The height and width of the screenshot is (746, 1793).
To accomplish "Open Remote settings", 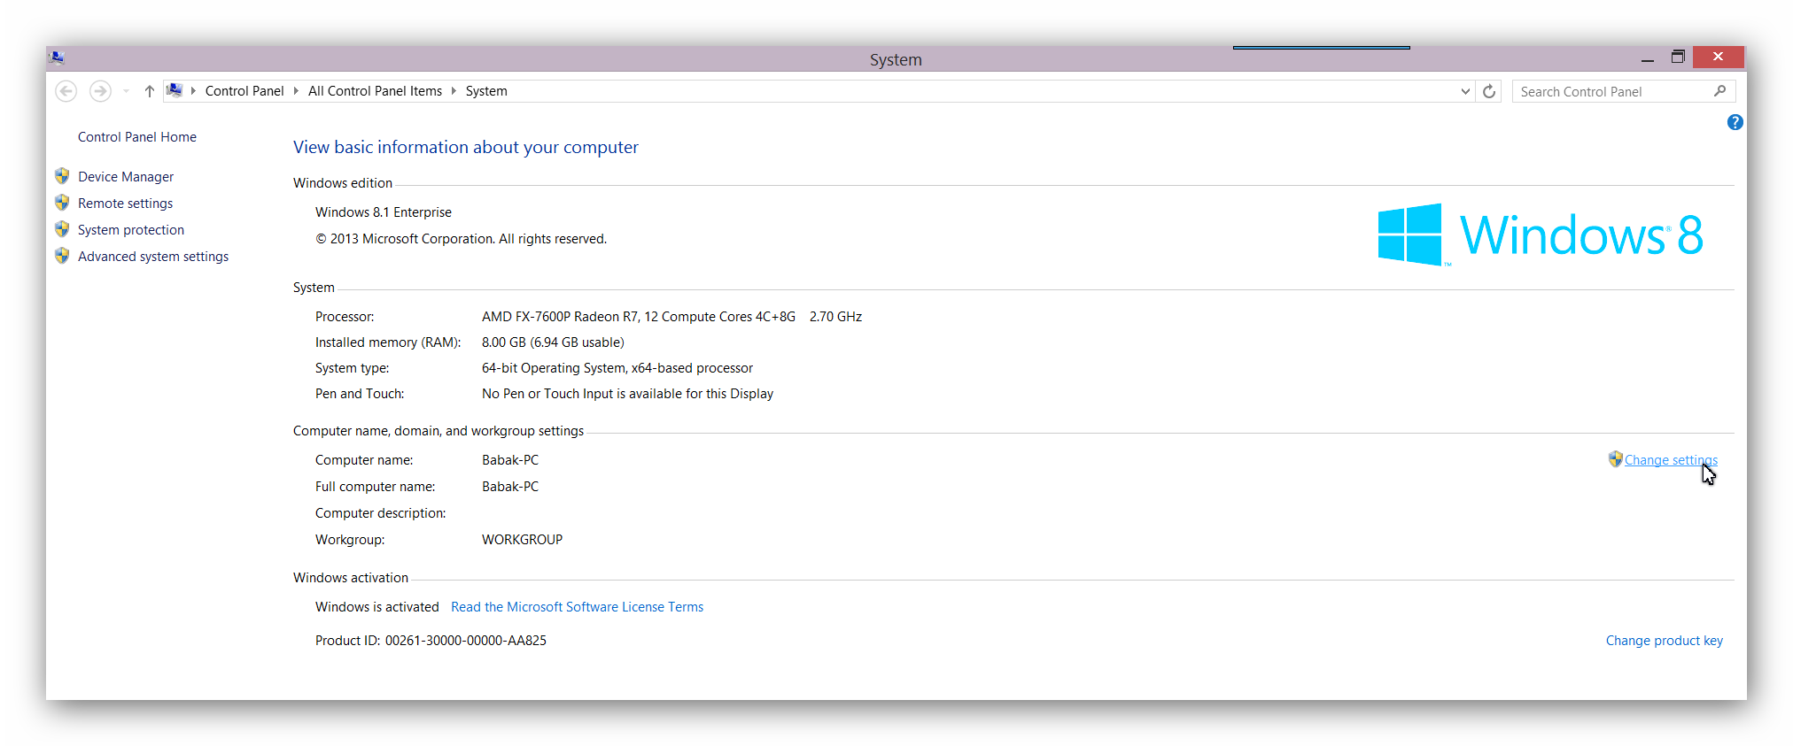I will click(x=125, y=204).
